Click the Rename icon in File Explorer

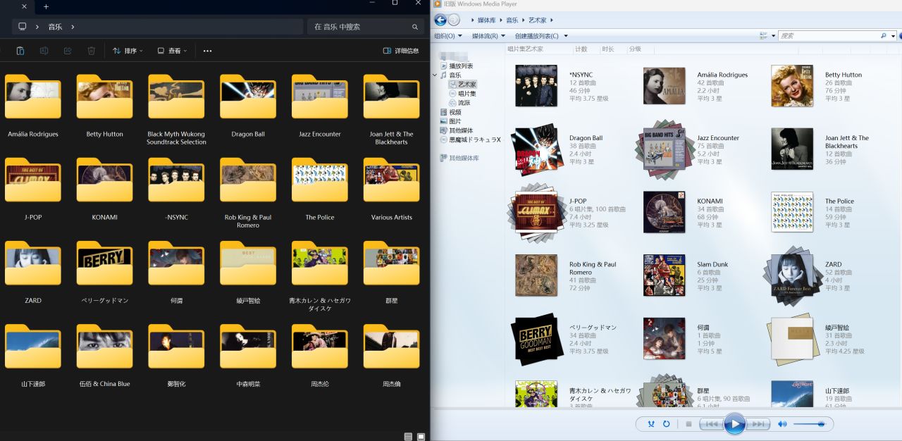point(44,51)
